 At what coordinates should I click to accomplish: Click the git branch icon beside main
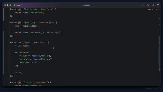tap(15, 5)
